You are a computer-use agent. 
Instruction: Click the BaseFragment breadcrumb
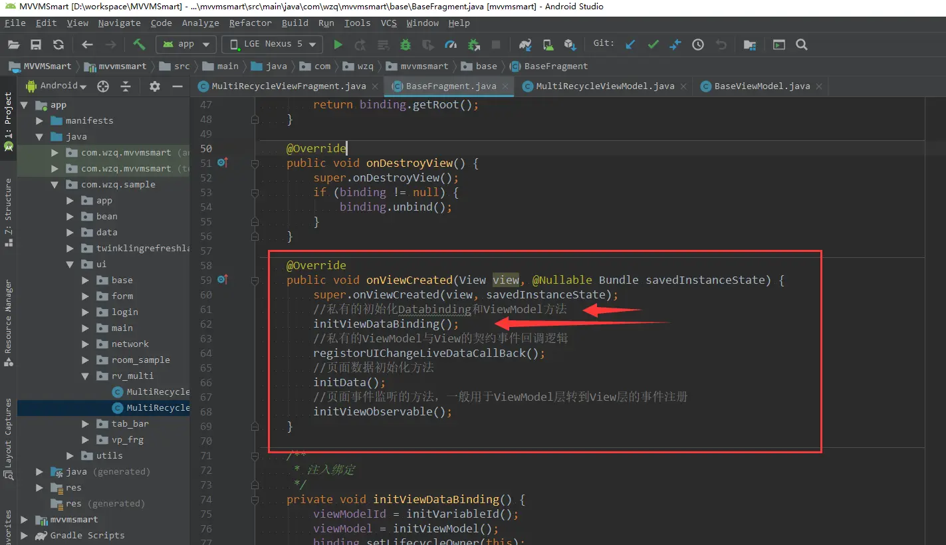(549, 66)
